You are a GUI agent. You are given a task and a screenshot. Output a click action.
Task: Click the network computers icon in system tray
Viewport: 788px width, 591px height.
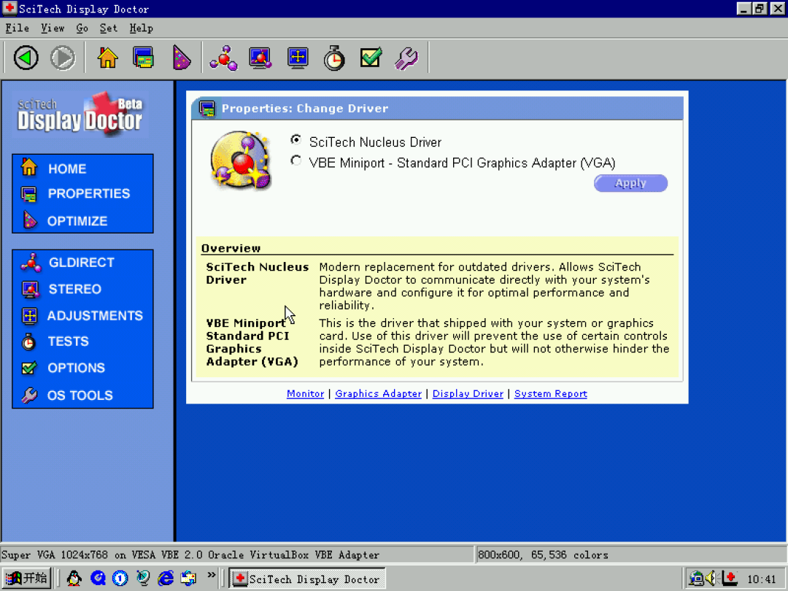click(x=696, y=579)
